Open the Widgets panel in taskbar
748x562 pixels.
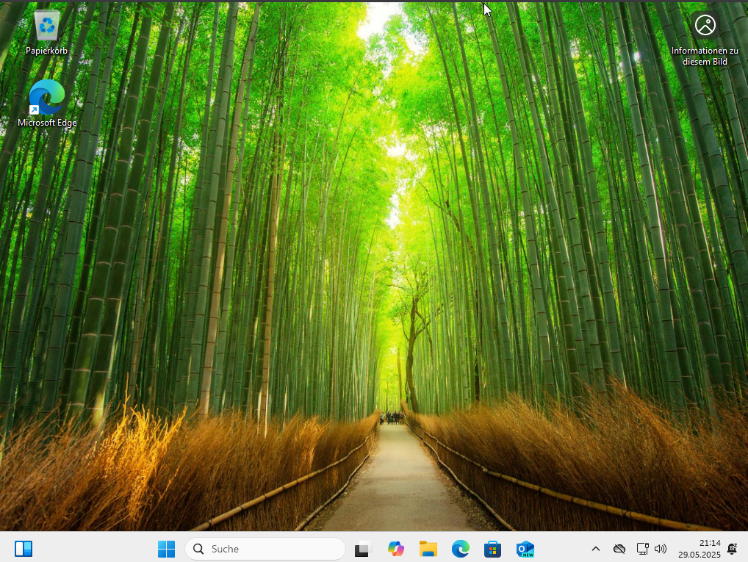coord(24,549)
